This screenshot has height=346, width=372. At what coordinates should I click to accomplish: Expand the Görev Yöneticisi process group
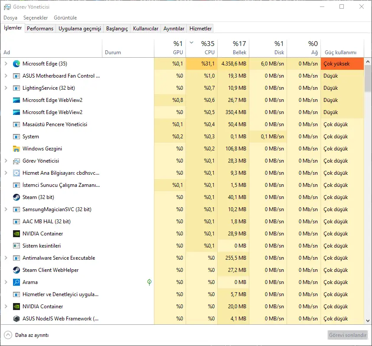click(6, 161)
